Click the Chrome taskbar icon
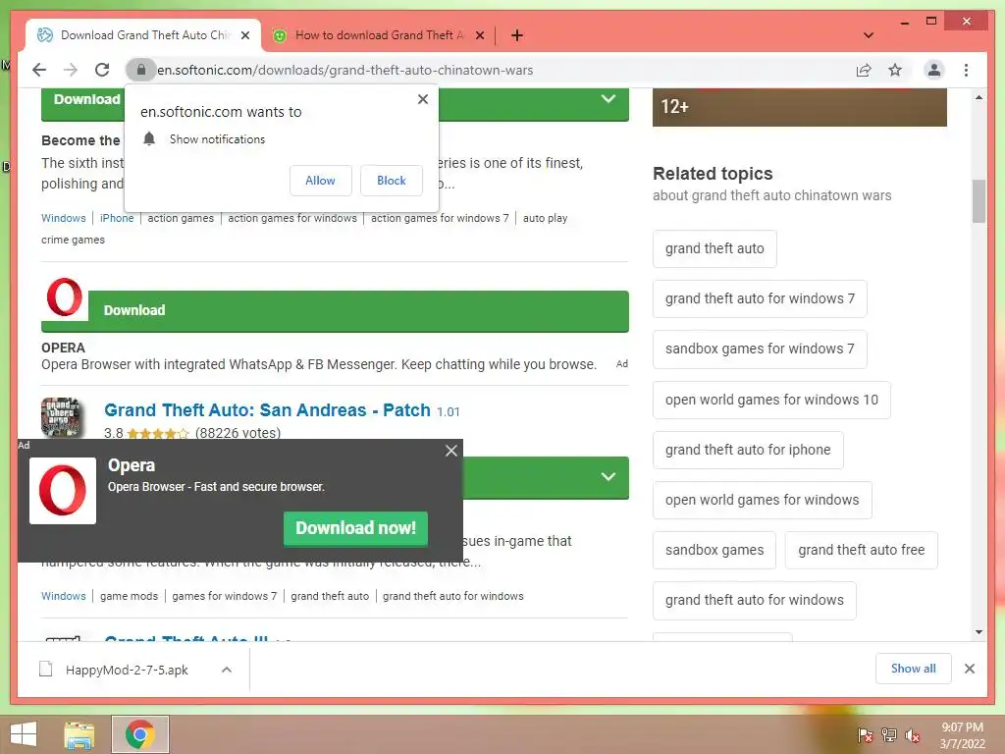The height and width of the screenshot is (754, 1005). [140, 734]
